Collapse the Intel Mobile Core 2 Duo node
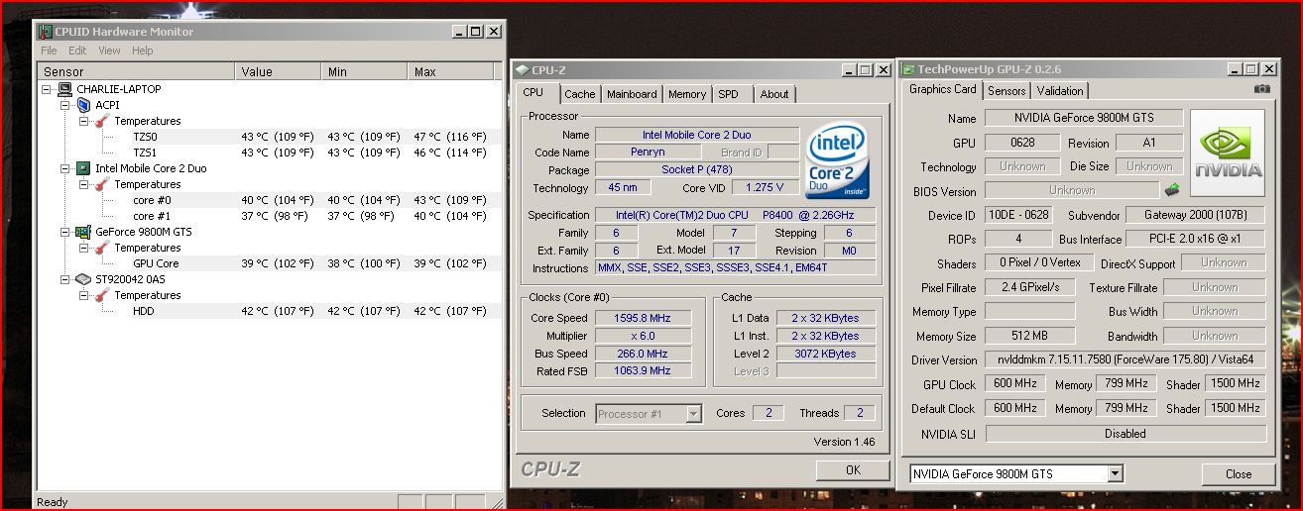The width and height of the screenshot is (1303, 511). pos(65,168)
